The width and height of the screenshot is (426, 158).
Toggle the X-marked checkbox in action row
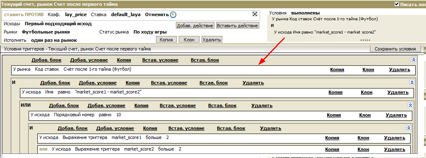255,14
